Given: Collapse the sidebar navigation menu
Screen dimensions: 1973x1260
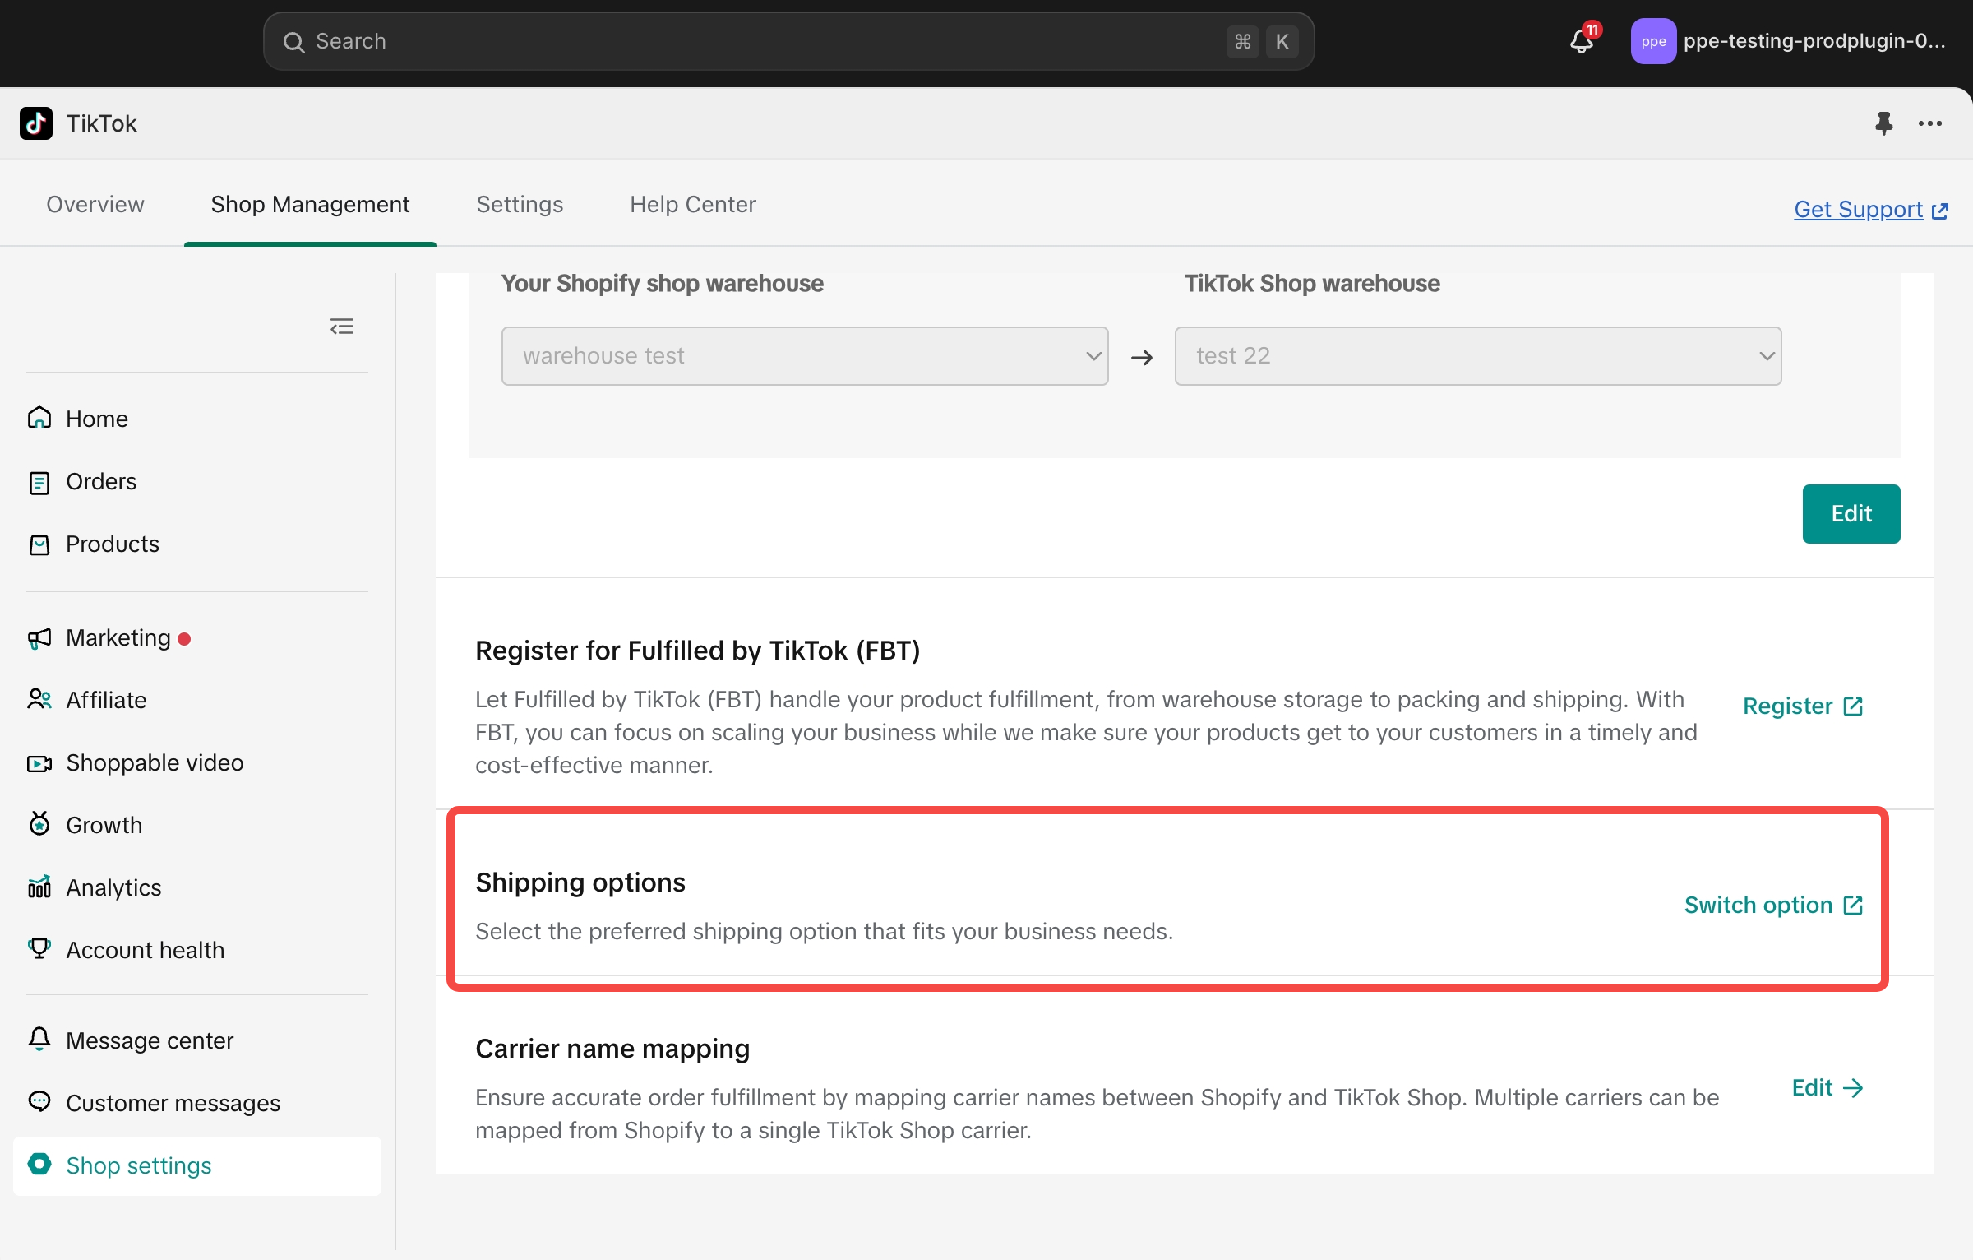Looking at the screenshot, I should (x=342, y=327).
